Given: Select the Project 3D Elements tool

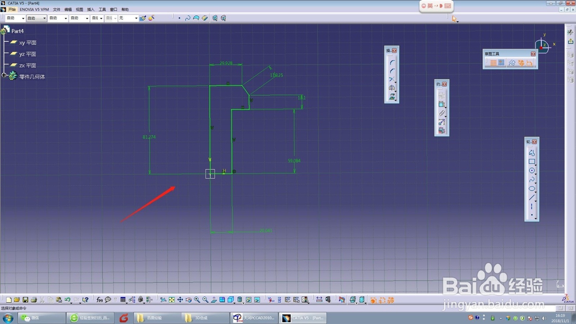Looking at the screenshot, I should click(392, 97).
